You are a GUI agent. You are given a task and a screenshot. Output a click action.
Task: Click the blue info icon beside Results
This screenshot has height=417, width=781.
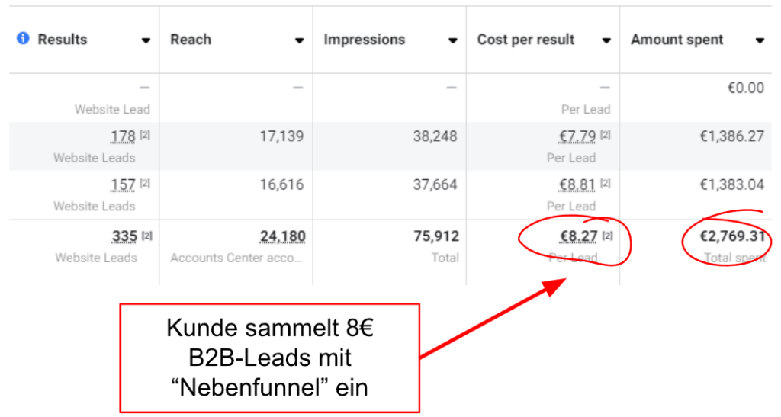24,39
